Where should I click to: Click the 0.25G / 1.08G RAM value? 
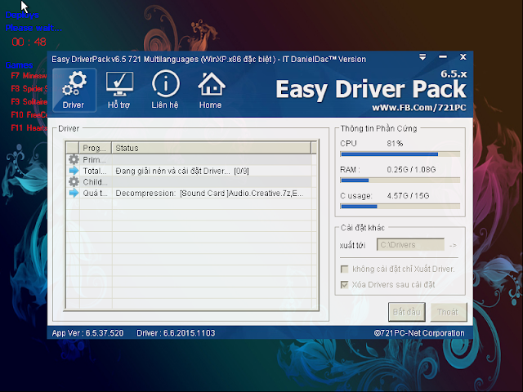pyautogui.click(x=411, y=169)
